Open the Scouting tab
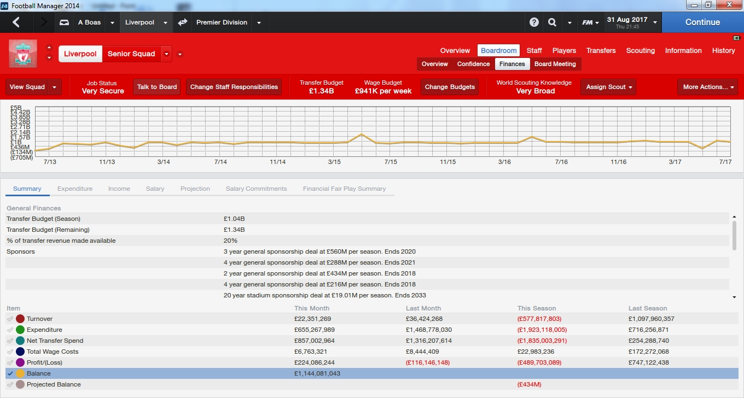The width and height of the screenshot is (744, 398). click(641, 50)
